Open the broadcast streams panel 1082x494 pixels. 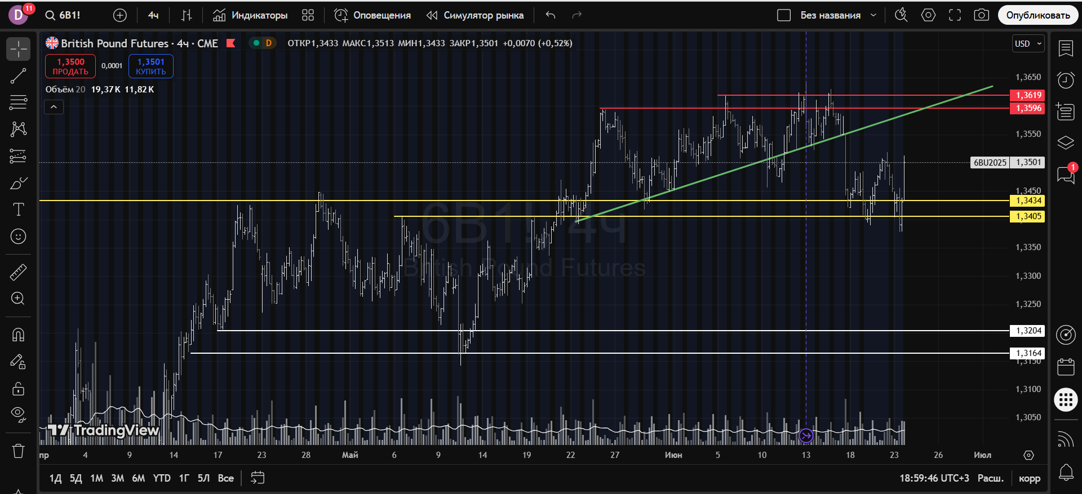[x=1066, y=439]
